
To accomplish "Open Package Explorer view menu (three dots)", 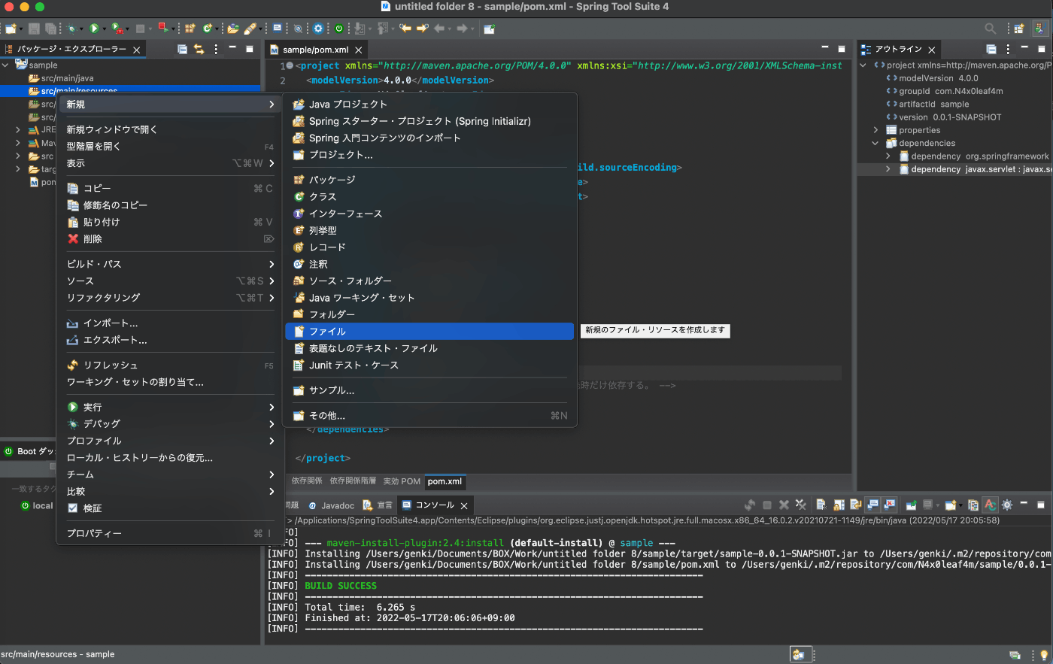I will (x=216, y=49).
